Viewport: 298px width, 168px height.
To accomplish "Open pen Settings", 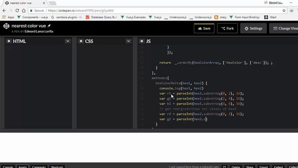I will click(253, 28).
